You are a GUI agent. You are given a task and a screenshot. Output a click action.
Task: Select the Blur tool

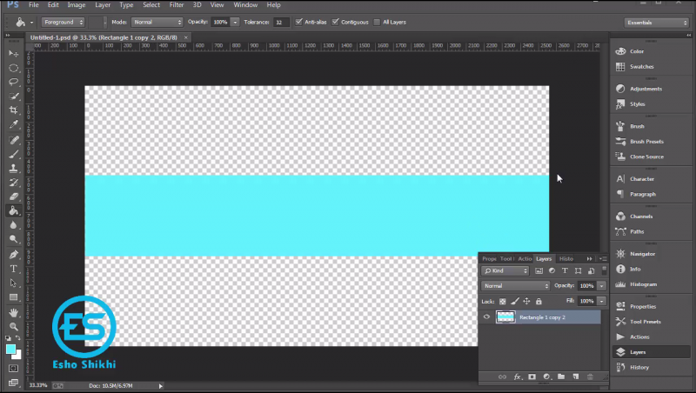(x=13, y=225)
